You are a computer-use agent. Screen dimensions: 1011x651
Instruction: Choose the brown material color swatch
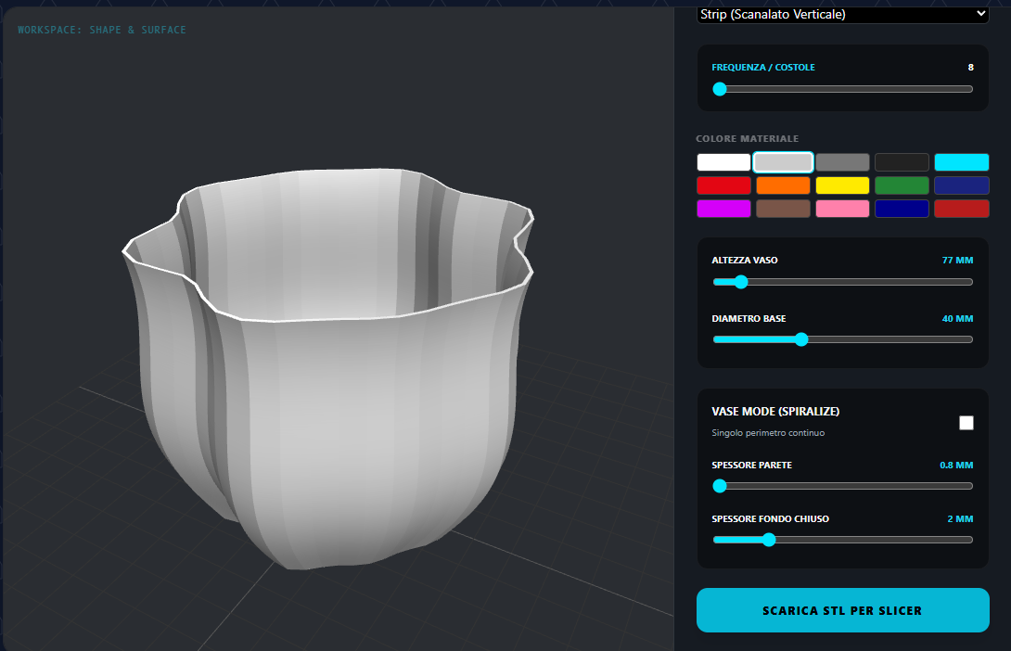[783, 209]
